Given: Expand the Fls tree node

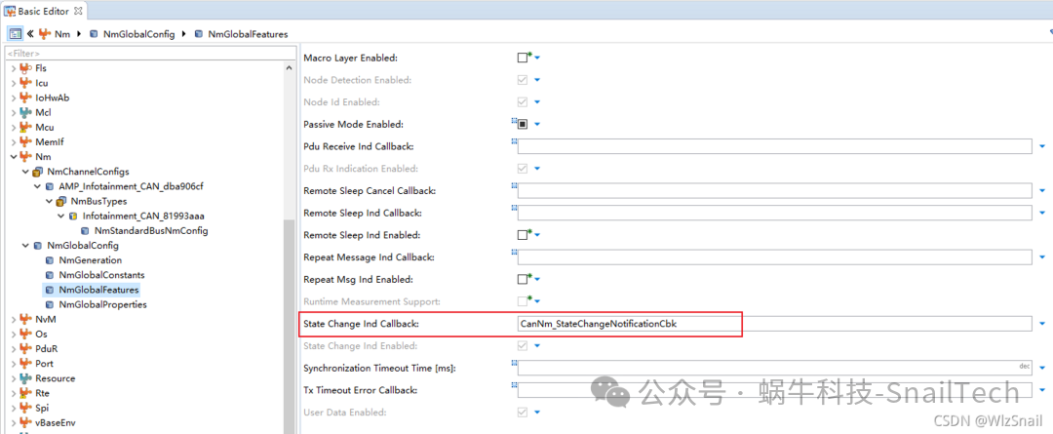Looking at the screenshot, I should [13, 68].
